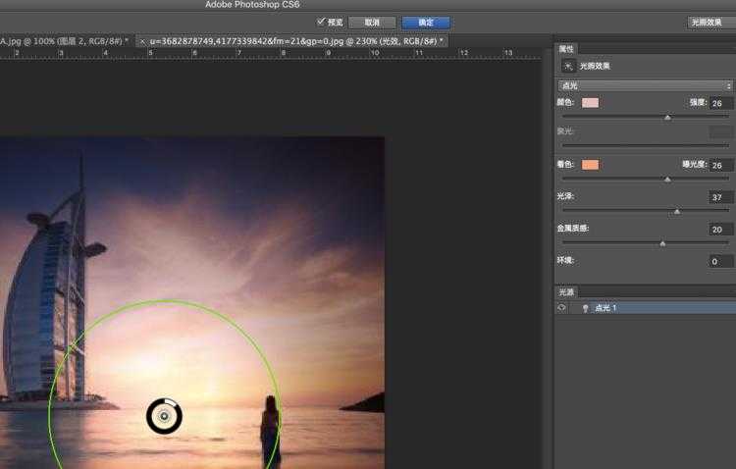The width and height of the screenshot is (736, 469).
Task: Switch to the A.jpg document tab
Action: tap(61, 41)
